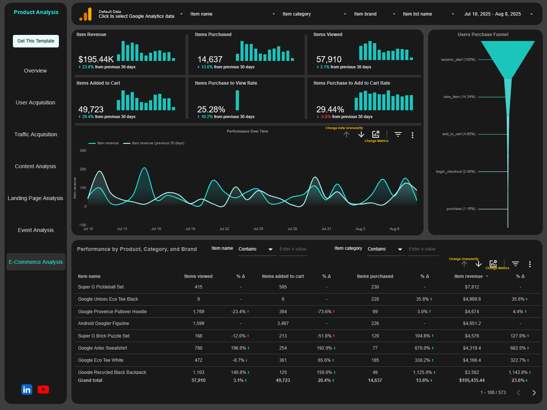Toggle Item revenue legend entry

104,143
